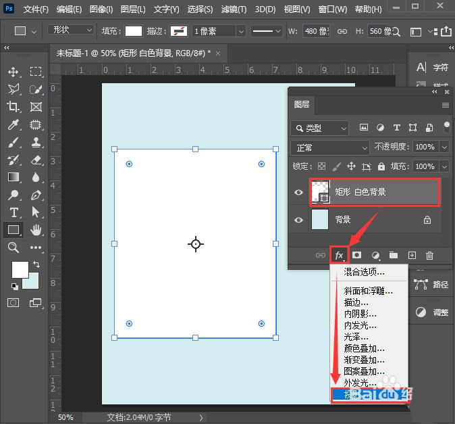Hide the 矩形 白色背景 layer
This screenshot has width=455, height=424.
coord(298,193)
